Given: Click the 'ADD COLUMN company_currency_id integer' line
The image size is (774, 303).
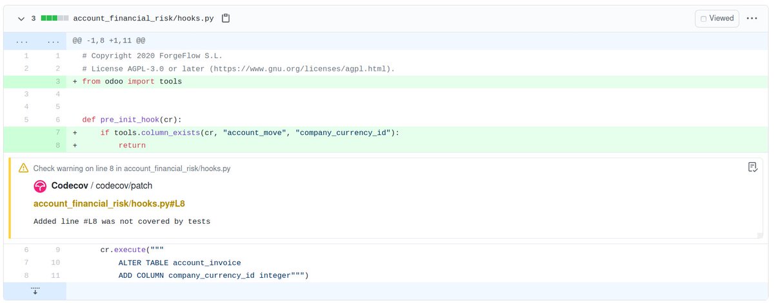Looking at the screenshot, I should [x=213, y=276].
